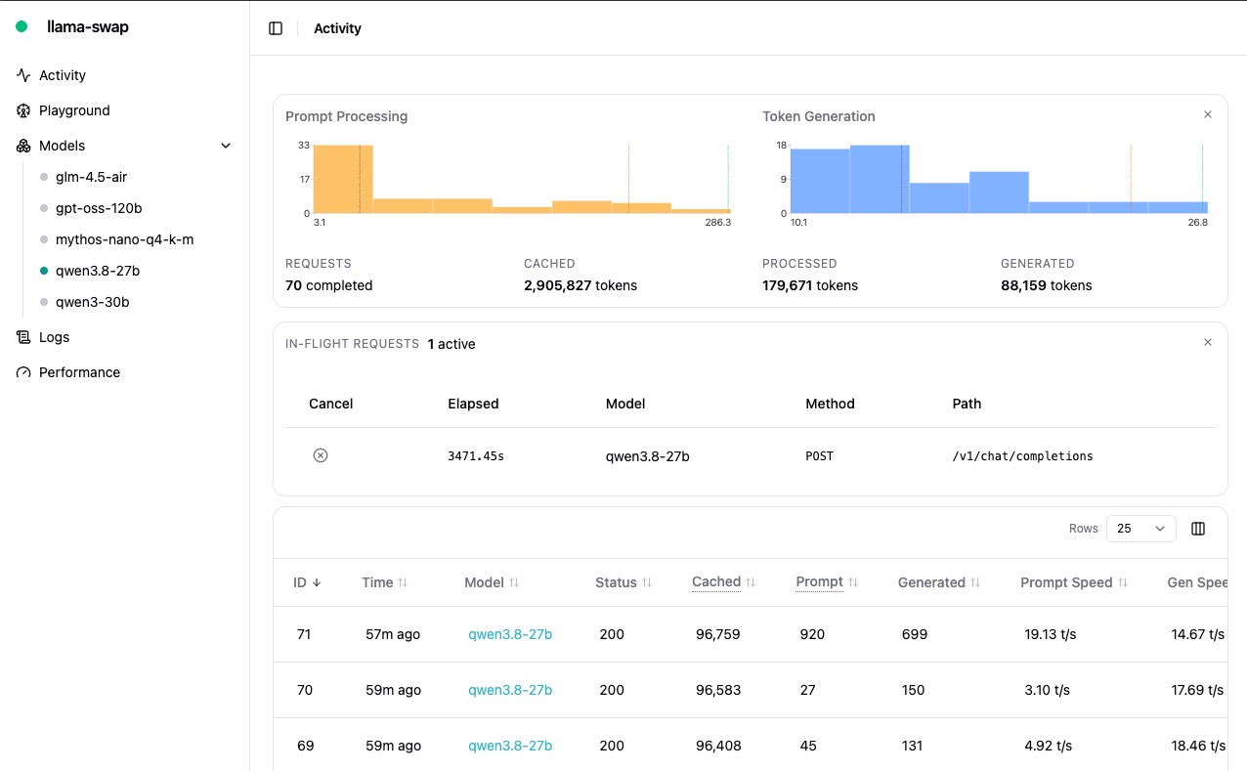The image size is (1247, 771).
Task: Click the elapsed time 3471.45s
Action: [476, 456]
